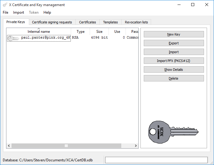Click the XCA app icon in title bar
The width and height of the screenshot is (214, 165).
(5, 5)
